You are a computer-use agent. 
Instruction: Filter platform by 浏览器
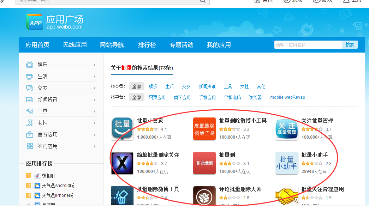(x=255, y=97)
